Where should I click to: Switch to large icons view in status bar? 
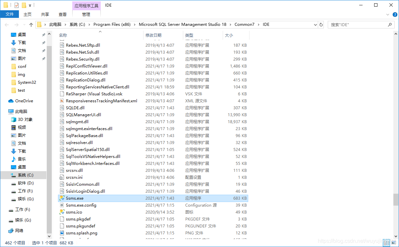394,243
